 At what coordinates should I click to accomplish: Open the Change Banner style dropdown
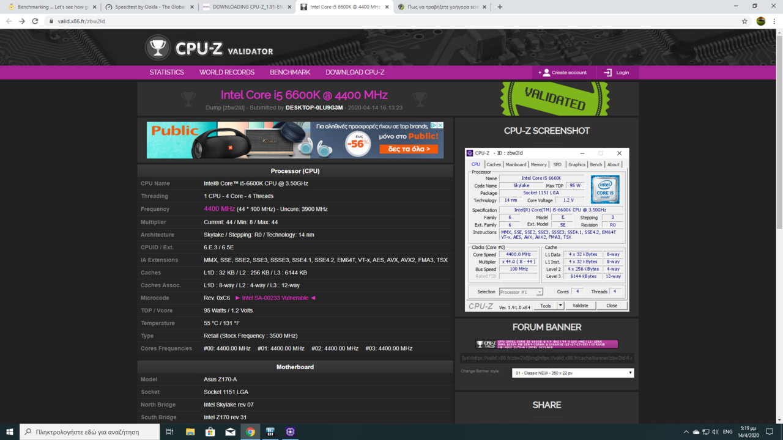coord(573,373)
